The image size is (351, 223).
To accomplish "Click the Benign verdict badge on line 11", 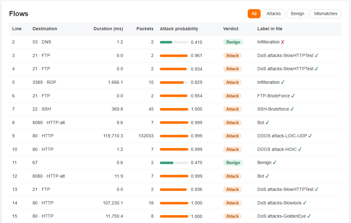I will [233, 163].
